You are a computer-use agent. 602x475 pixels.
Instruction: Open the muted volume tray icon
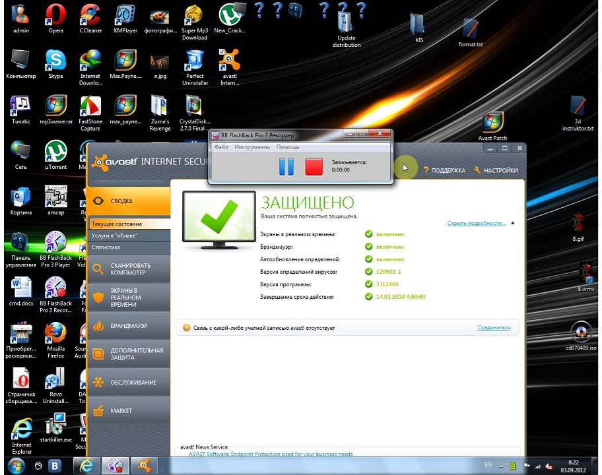click(x=549, y=466)
